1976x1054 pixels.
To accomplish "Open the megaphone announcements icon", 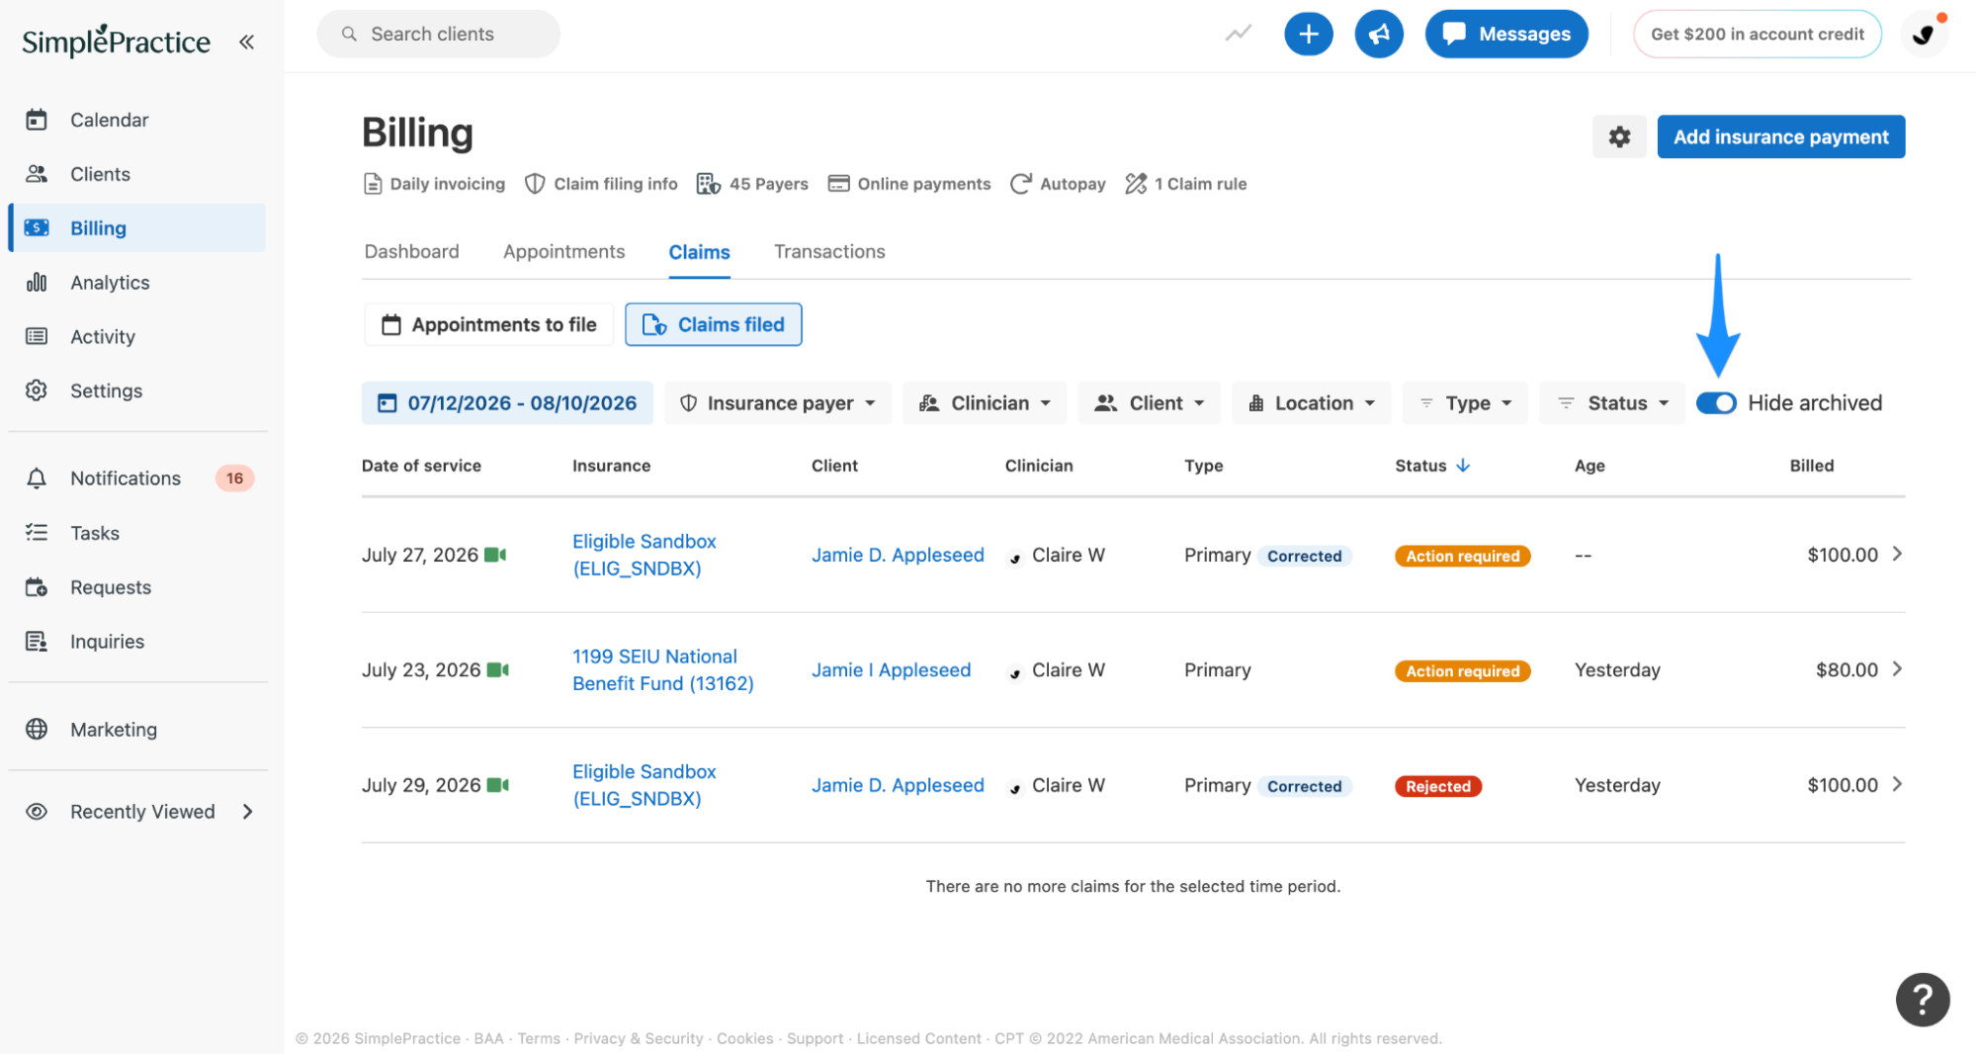I will tap(1379, 34).
